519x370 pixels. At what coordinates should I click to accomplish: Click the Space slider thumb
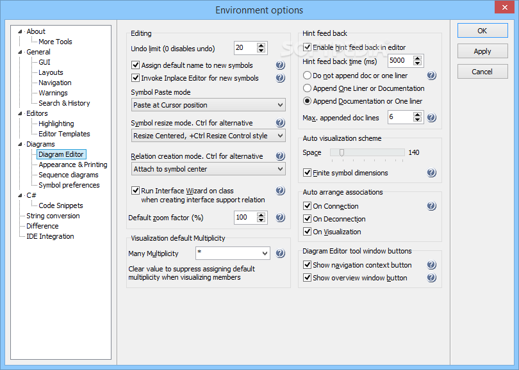coord(342,152)
